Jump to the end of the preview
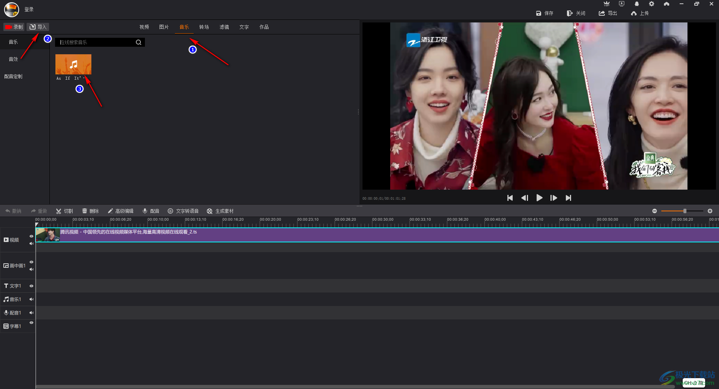The image size is (719, 389). (568, 198)
